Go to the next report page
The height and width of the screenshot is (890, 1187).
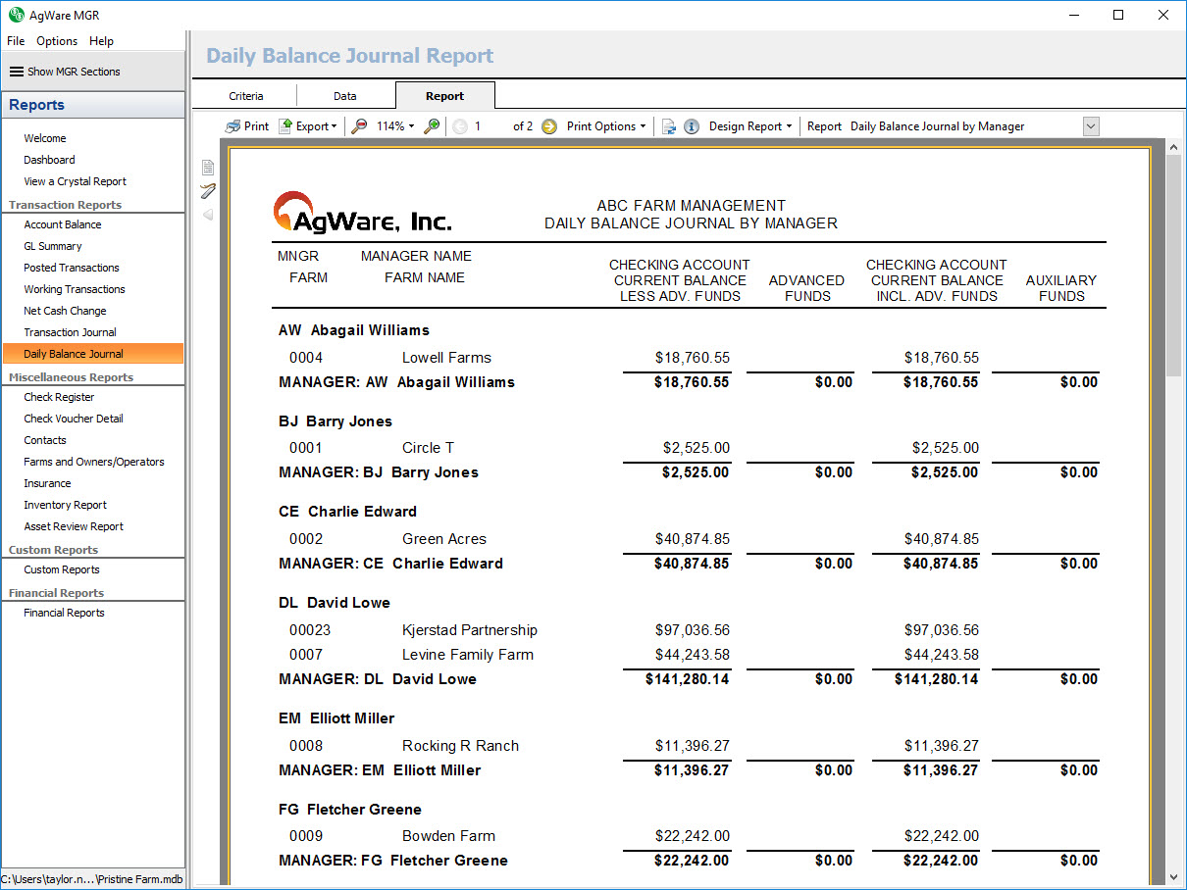[x=549, y=126]
